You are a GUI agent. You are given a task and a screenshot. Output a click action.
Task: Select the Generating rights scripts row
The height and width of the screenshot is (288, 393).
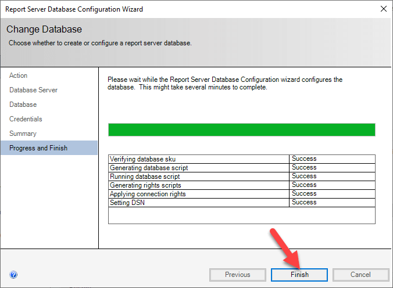pyautogui.click(x=145, y=185)
